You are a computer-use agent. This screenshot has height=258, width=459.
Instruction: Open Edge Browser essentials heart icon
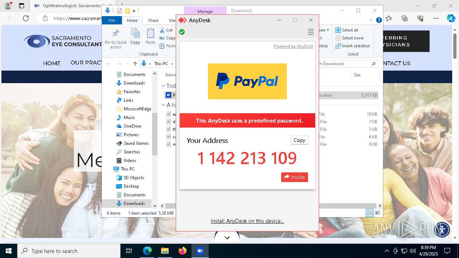(420, 18)
